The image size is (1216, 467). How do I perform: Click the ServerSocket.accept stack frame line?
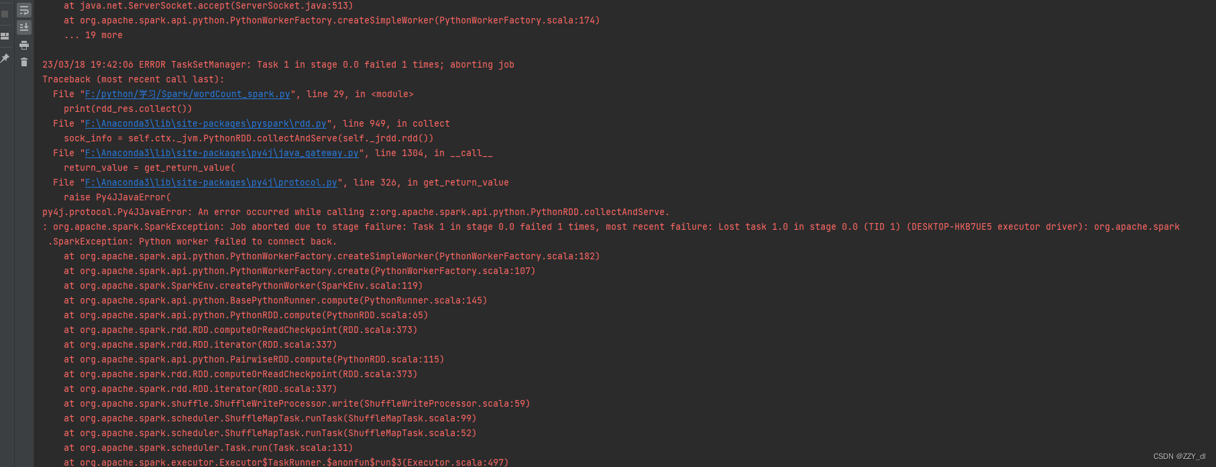[x=208, y=6]
